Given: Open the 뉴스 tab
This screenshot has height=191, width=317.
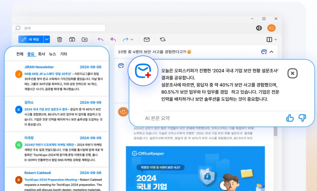Looking at the screenshot, I should (x=52, y=54).
